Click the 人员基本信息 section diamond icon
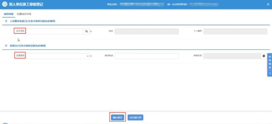 pyautogui.click(x=6, y=21)
